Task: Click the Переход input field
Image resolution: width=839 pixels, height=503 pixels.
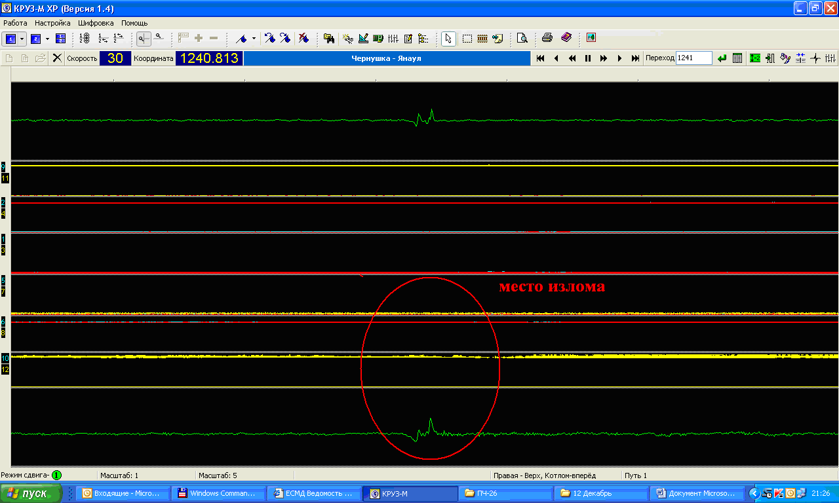Action: [x=693, y=58]
